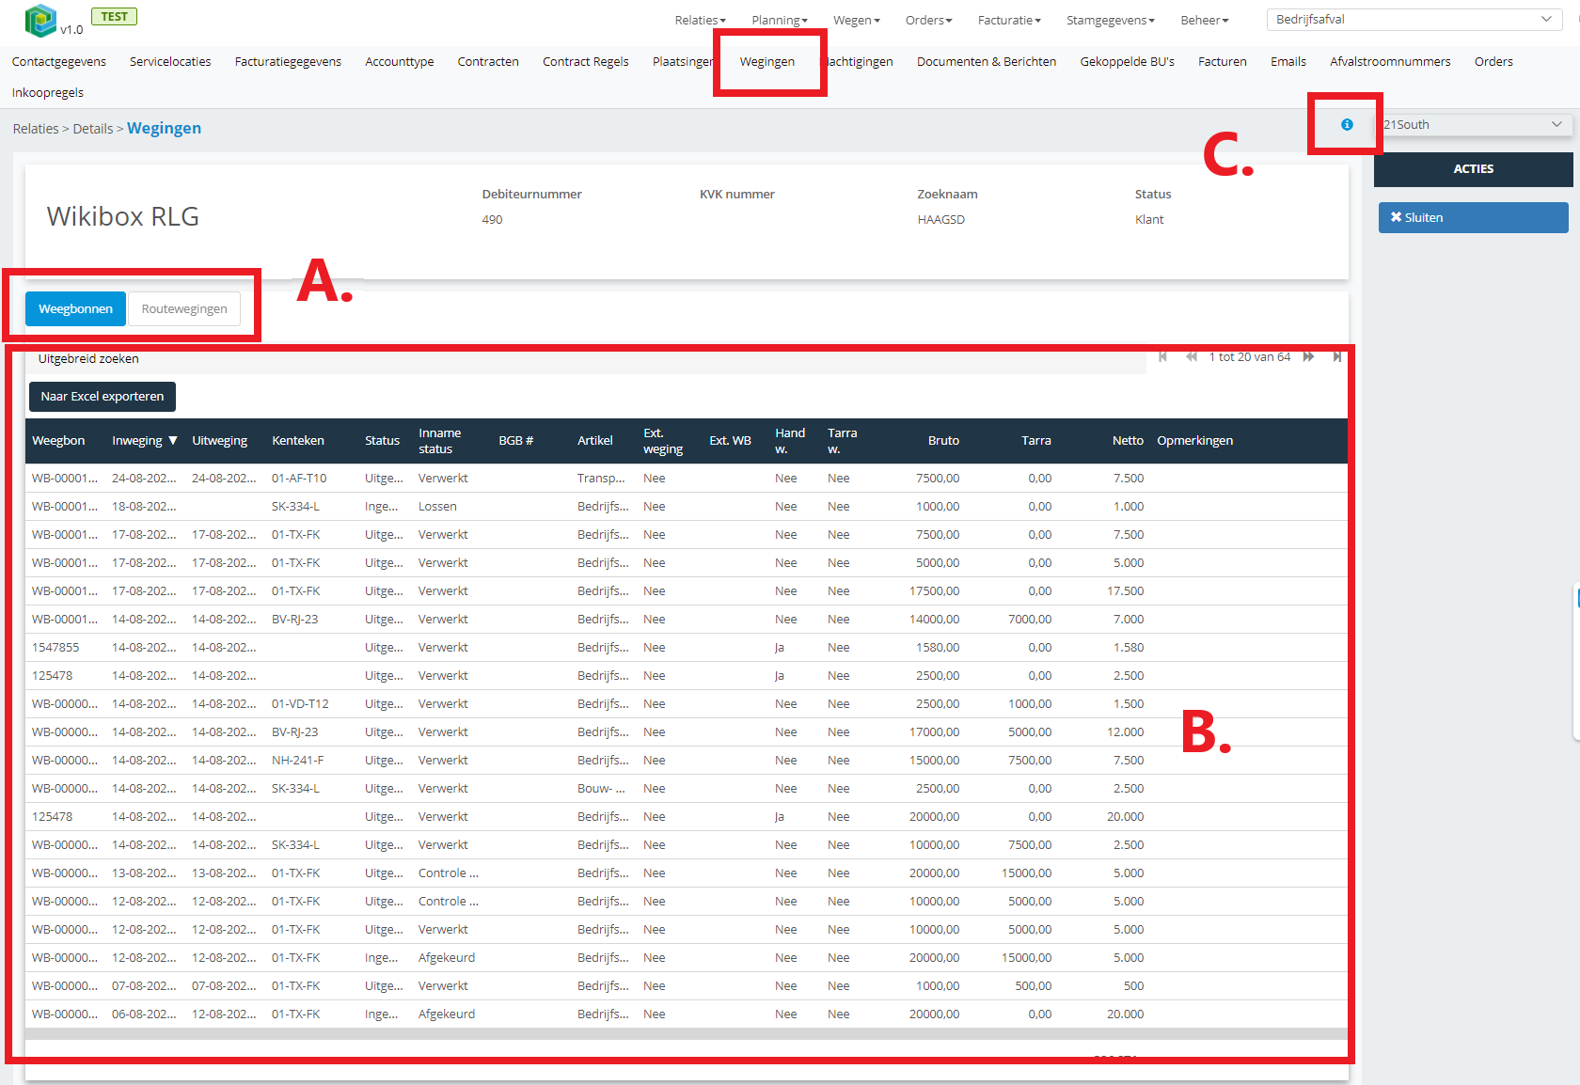This screenshot has width=1580, height=1085.
Task: Open the Planning dropdown menu
Action: (779, 20)
